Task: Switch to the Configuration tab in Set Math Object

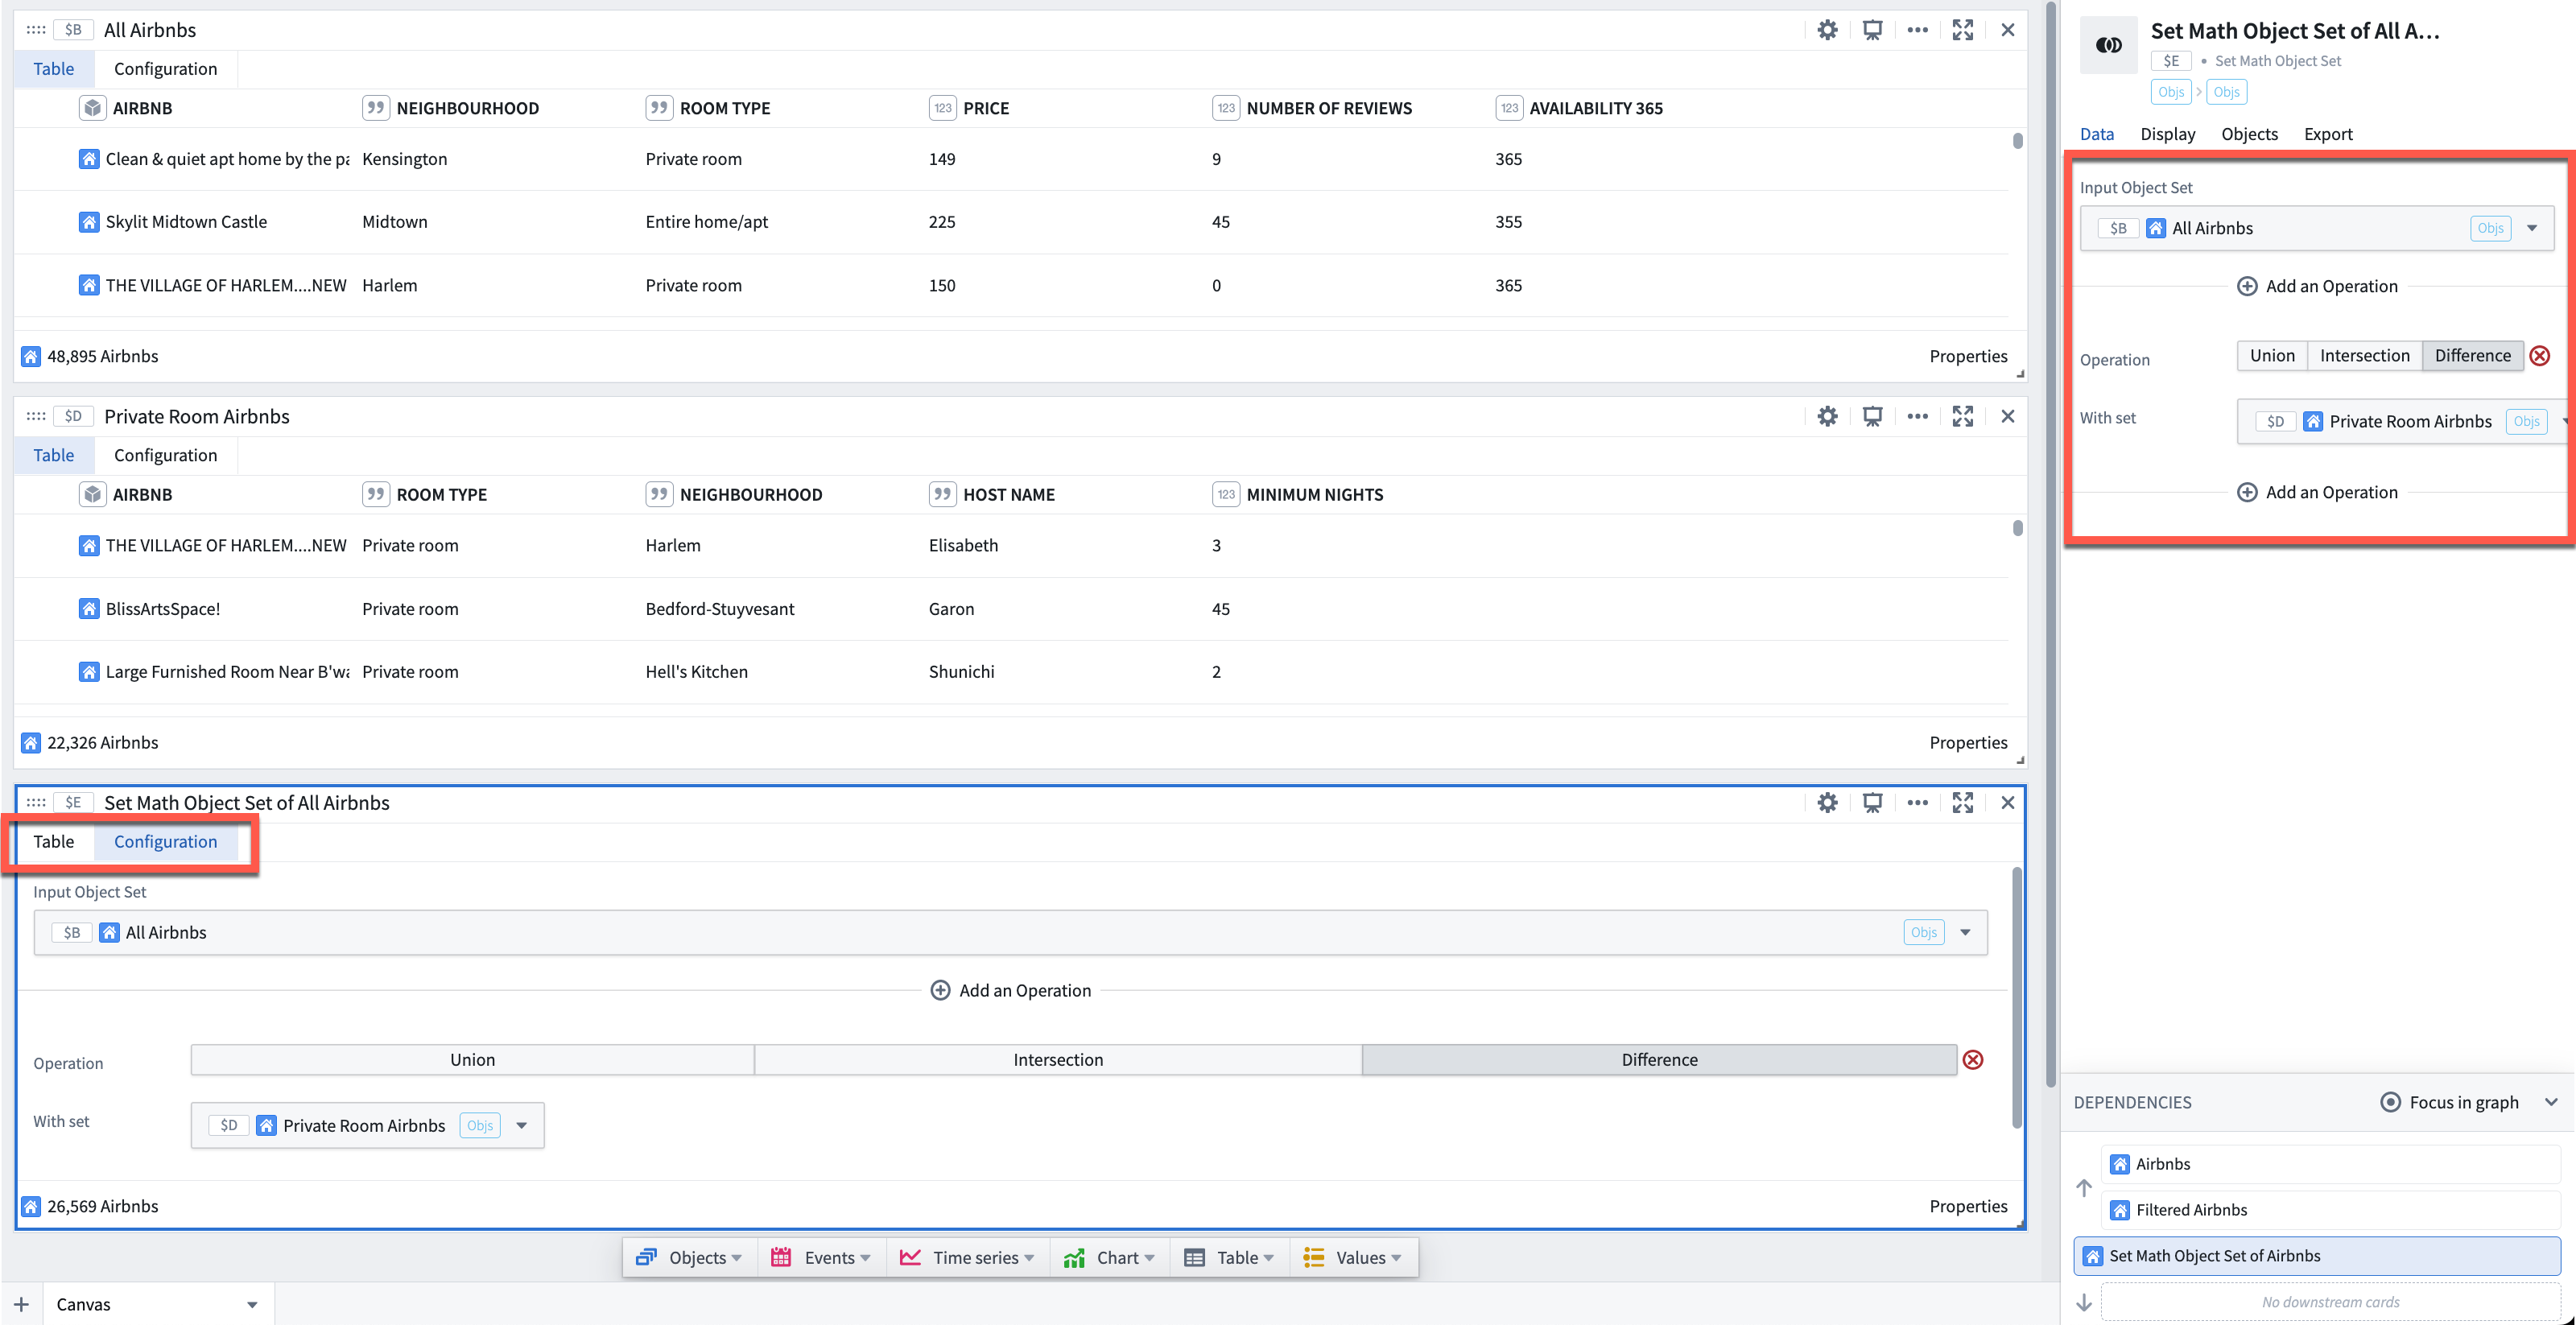Action: tap(164, 840)
